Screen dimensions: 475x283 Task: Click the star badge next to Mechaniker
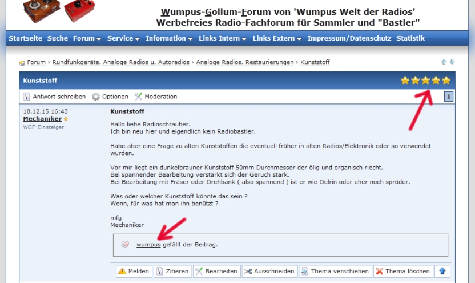[x=66, y=119]
